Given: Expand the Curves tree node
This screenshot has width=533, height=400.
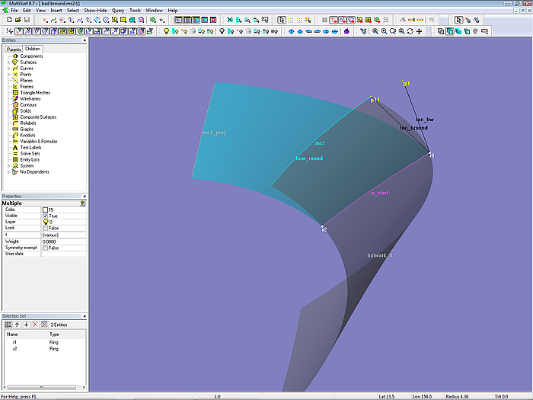Looking at the screenshot, I should [8, 68].
